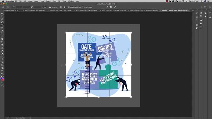The width and height of the screenshot is (212, 119).
Task: Select the Blur tool
Action: (x=2, y=51)
